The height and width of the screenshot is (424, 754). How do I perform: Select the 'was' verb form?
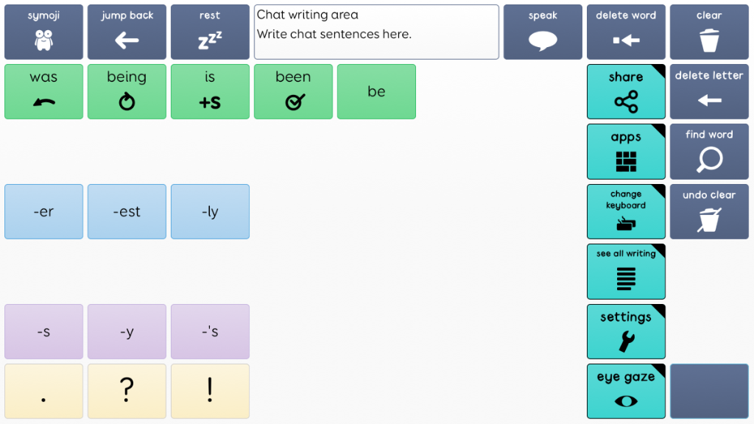click(x=43, y=92)
